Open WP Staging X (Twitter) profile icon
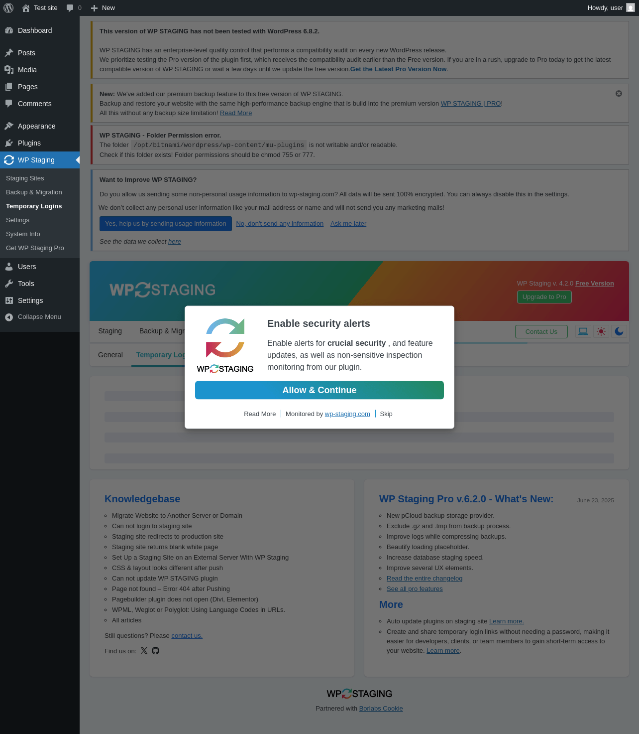This screenshot has height=734, width=639. click(x=144, y=651)
